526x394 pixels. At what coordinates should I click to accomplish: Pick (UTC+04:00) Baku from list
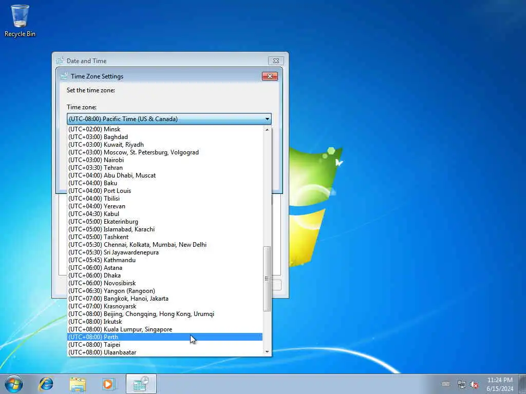165,183
